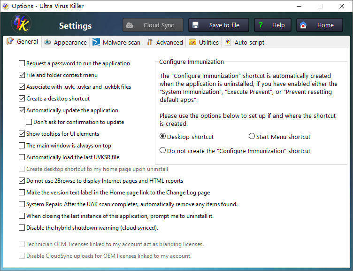
Task: Check Disable the hybrid shutdown warning
Action: [x=22, y=228]
